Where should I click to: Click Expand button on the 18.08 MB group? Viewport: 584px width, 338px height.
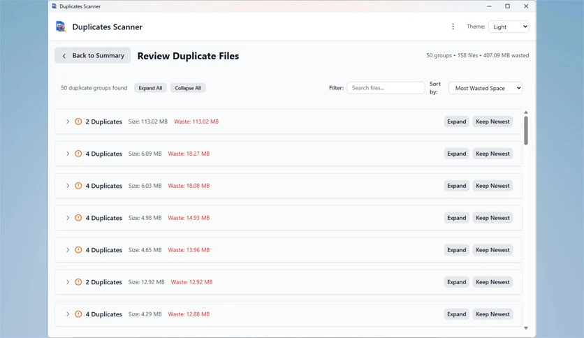pyautogui.click(x=457, y=185)
